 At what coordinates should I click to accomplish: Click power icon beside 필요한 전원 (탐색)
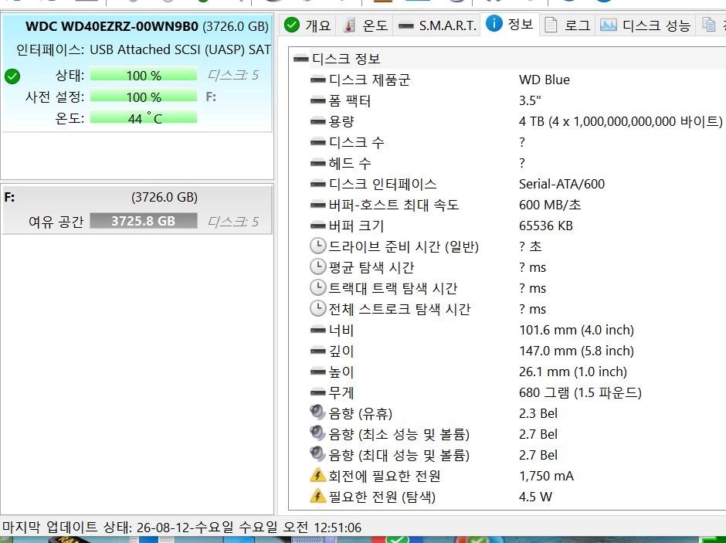click(x=317, y=496)
